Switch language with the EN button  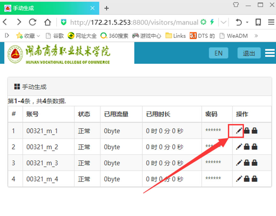point(218,53)
